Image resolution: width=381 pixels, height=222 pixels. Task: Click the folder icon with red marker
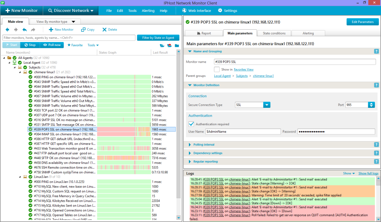coord(169,46)
